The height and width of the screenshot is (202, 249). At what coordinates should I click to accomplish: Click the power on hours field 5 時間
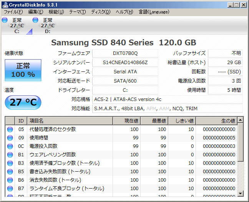(225, 90)
